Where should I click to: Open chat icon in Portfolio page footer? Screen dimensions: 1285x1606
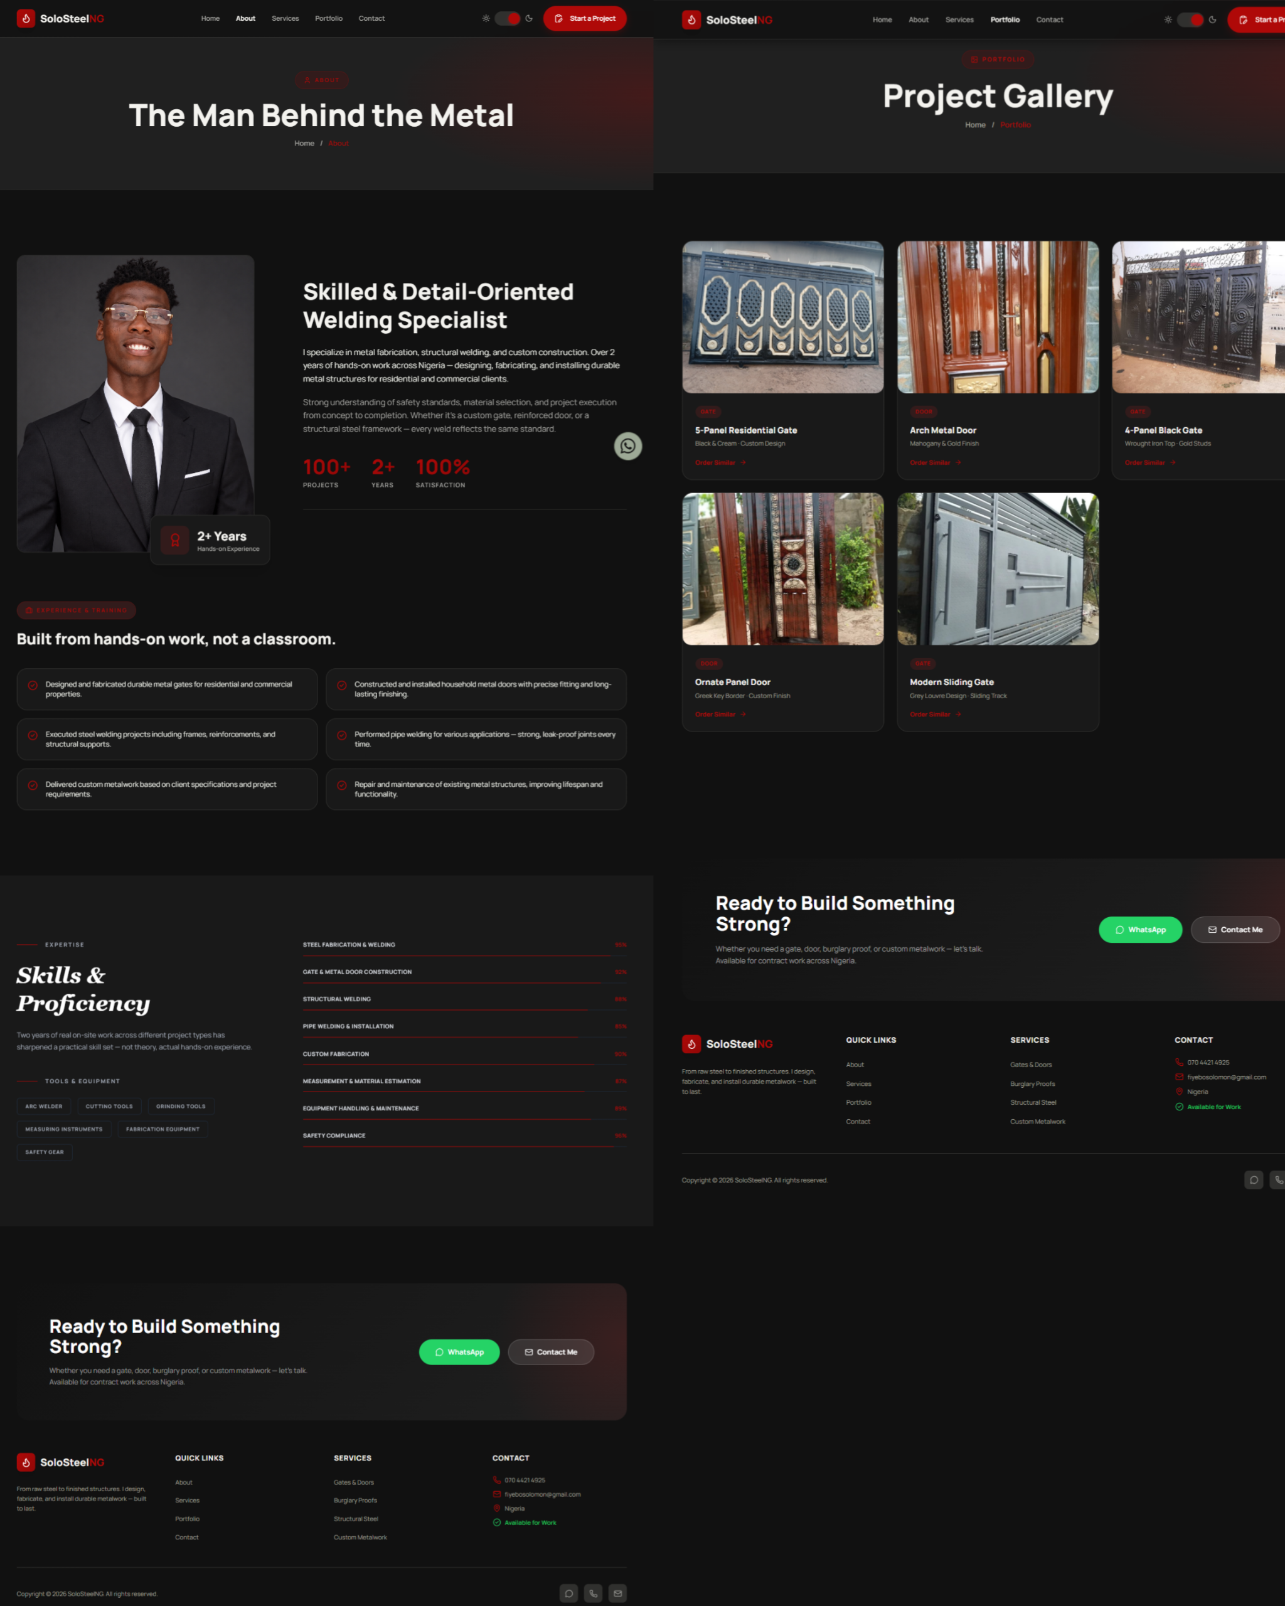1254,1180
